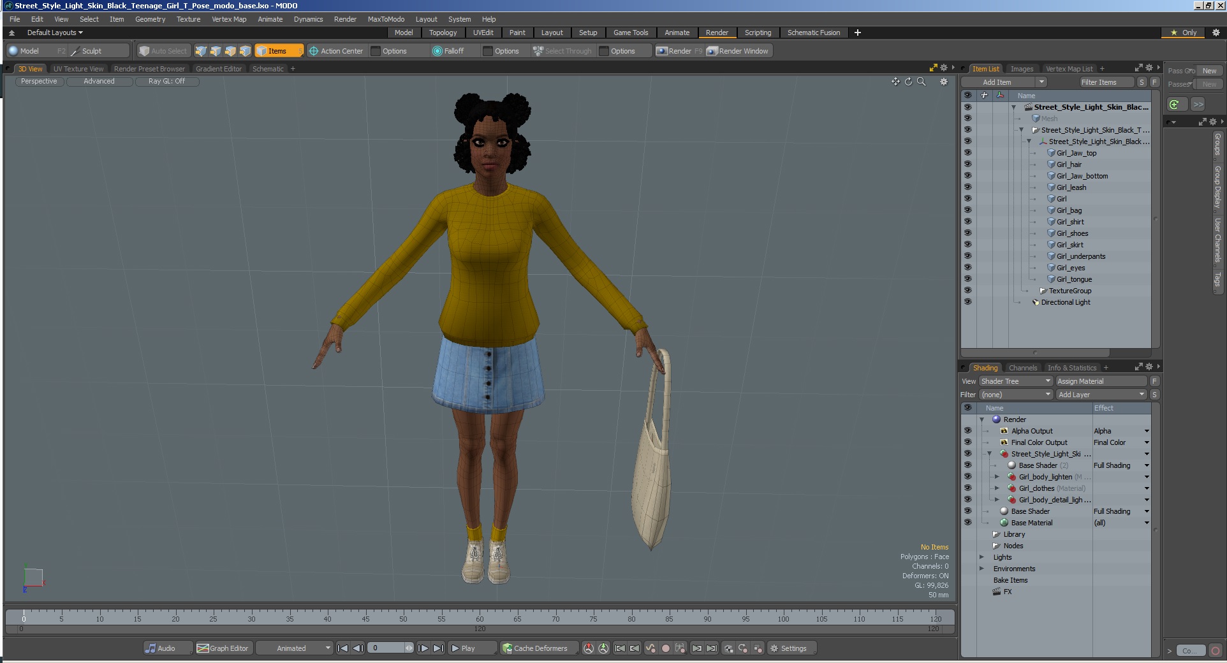Collapse Render item in Shader Tree

[982, 419]
